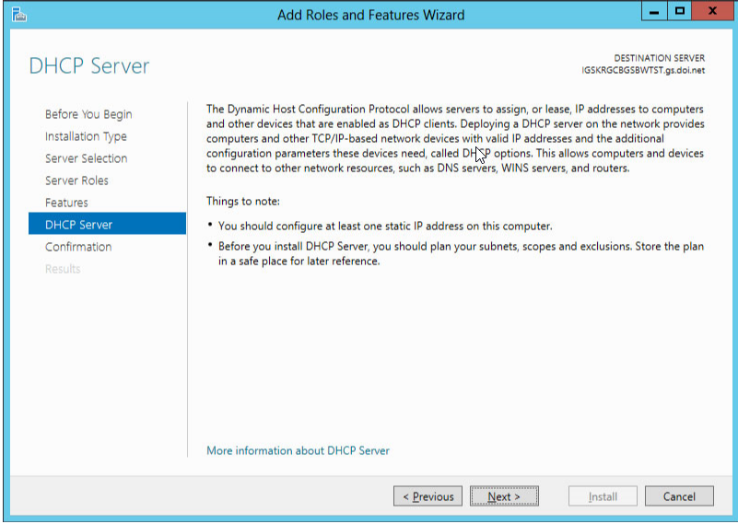Proceed with the Next button

[x=504, y=496]
